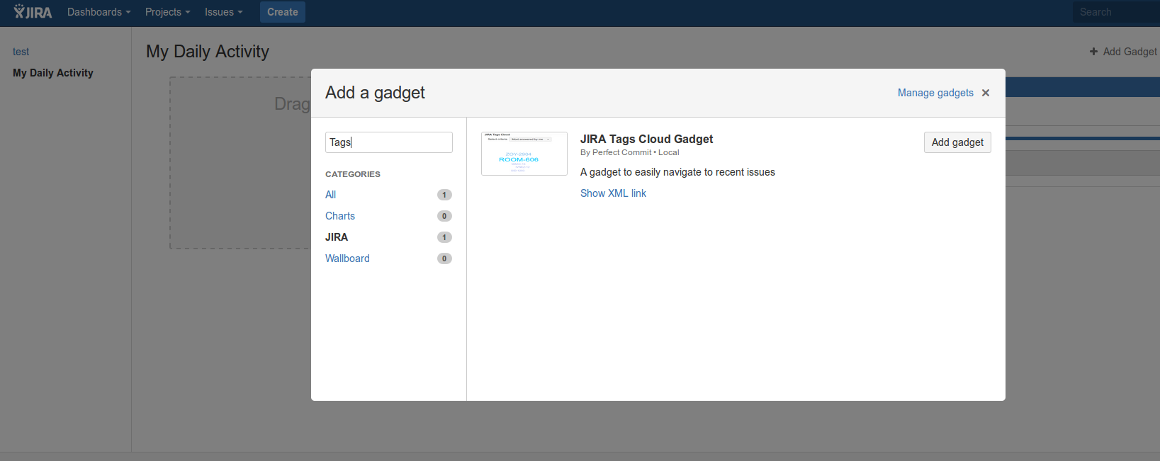The height and width of the screenshot is (461, 1160).
Task: Click the top navigation Search box
Action: tap(1115, 12)
